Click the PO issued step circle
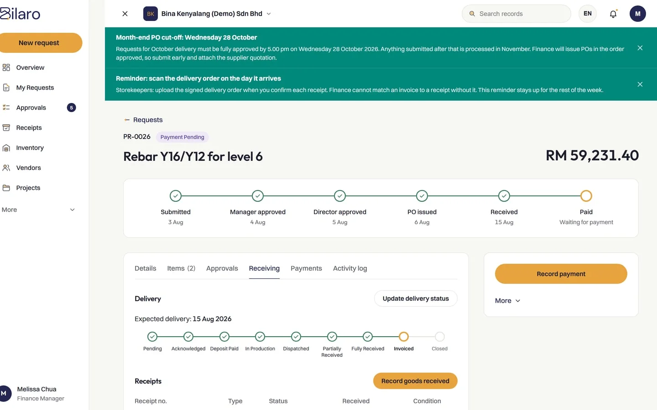 tap(422, 196)
